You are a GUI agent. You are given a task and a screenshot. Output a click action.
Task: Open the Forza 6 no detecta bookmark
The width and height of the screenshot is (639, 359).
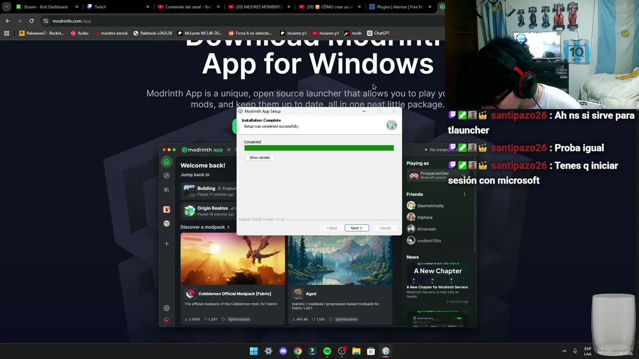click(251, 33)
